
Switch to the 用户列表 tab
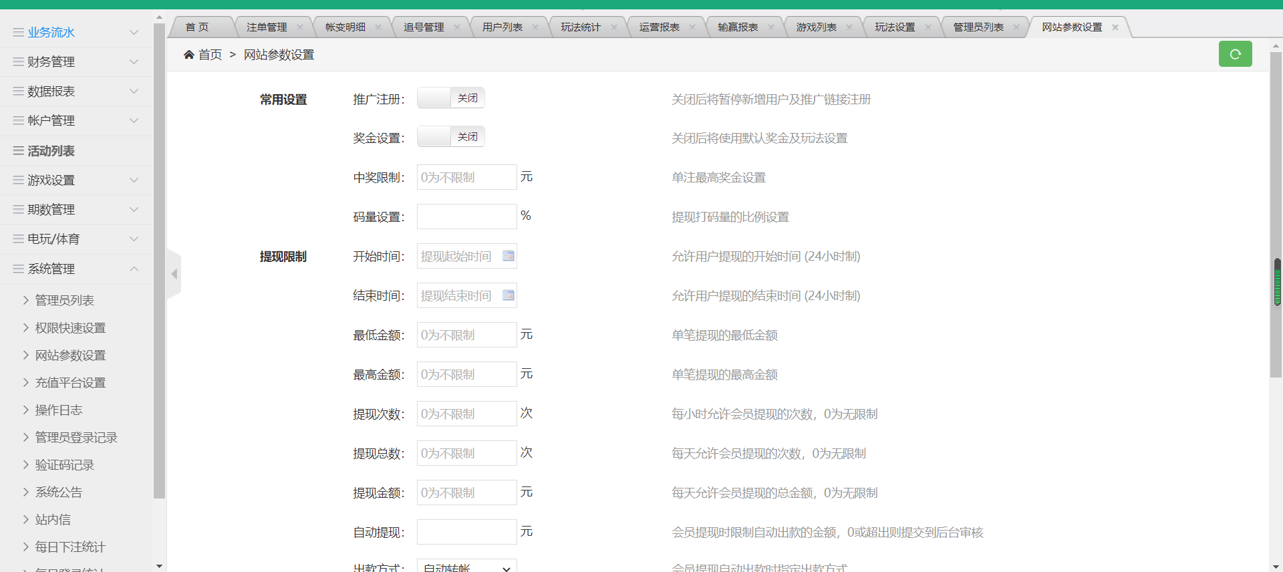point(503,27)
